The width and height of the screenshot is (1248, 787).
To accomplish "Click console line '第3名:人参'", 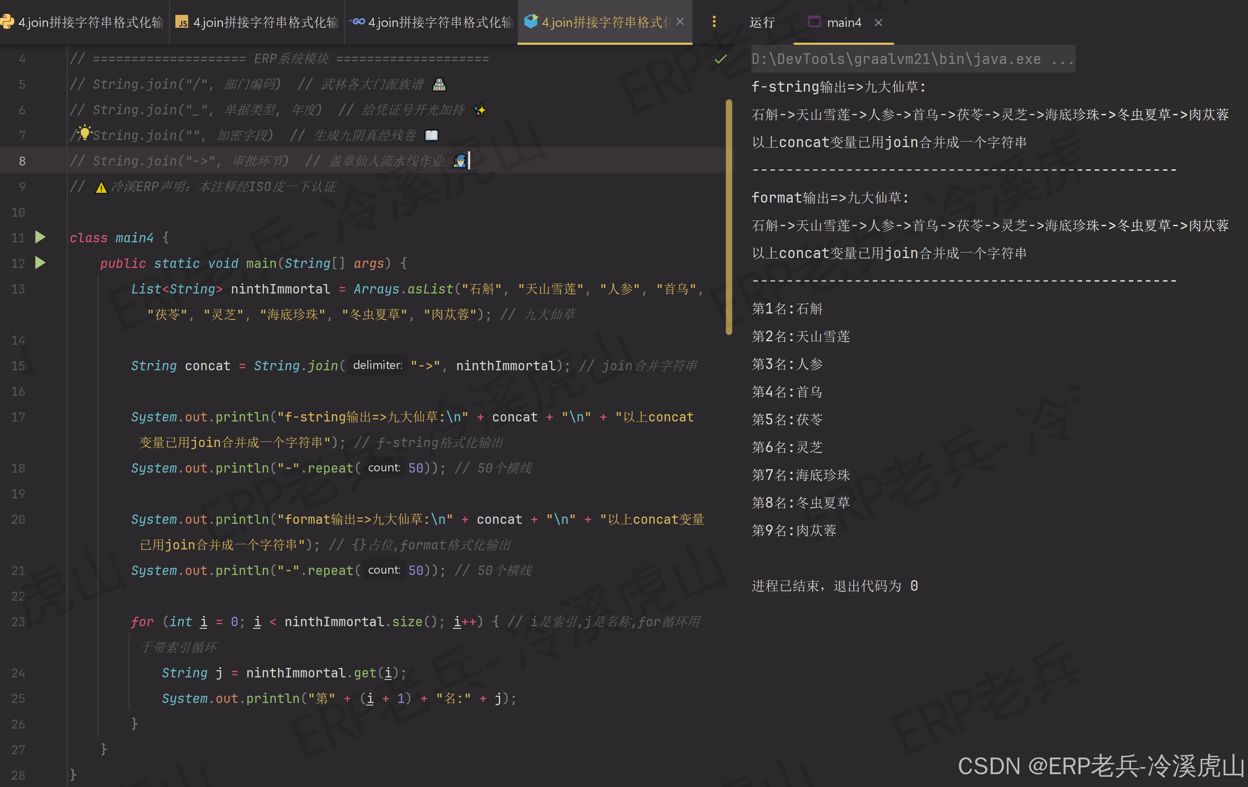I will 787,364.
